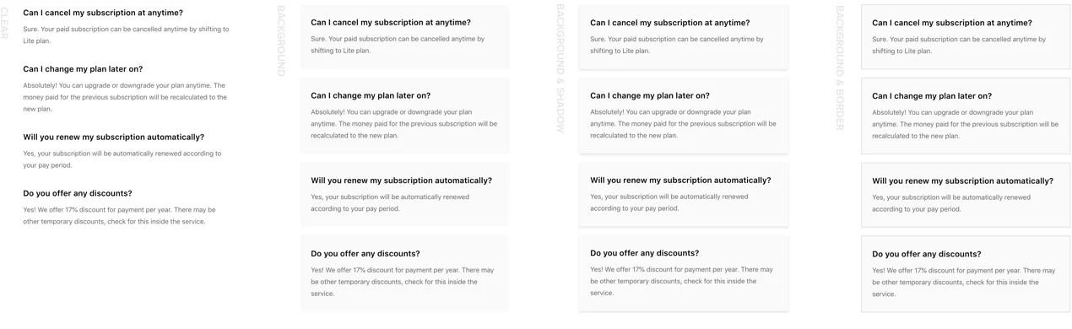The image size is (1072, 329).
Task: Open change plan card in background column
Action: 405,116
